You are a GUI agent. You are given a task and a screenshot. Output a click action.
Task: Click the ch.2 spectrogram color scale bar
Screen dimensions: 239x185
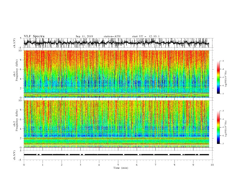[x=218, y=127]
